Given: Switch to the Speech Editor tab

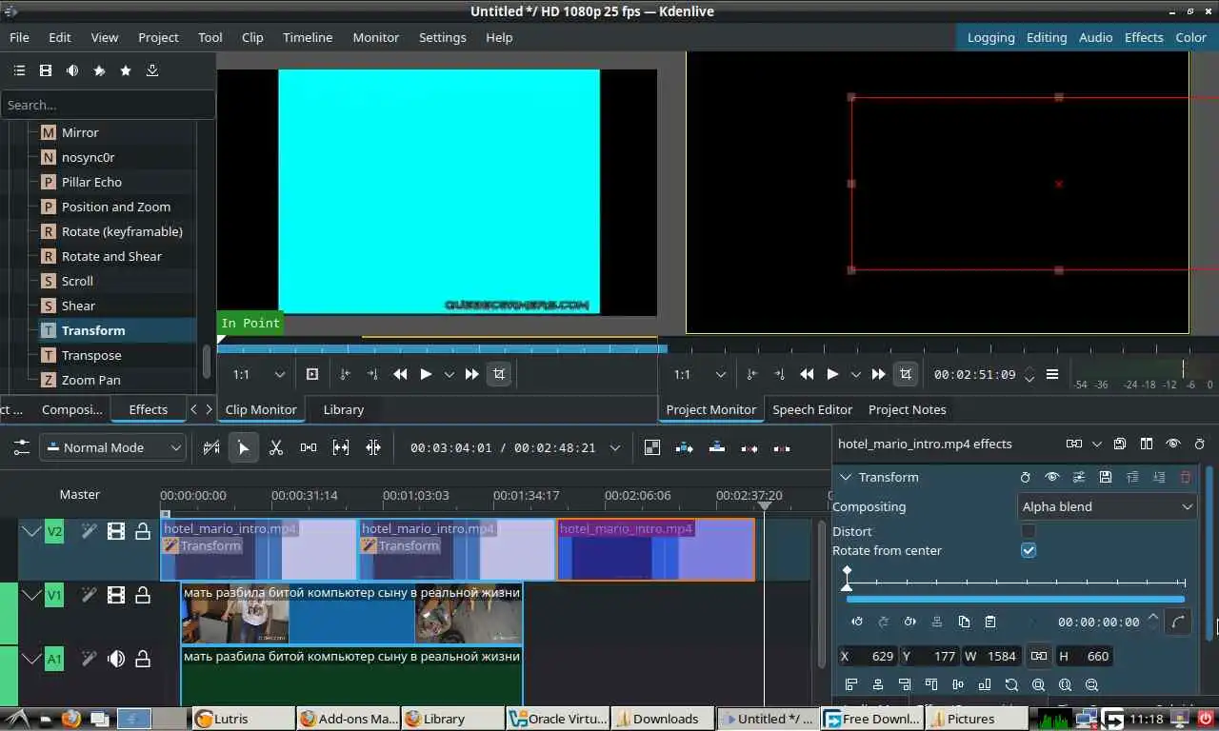Looking at the screenshot, I should pos(811,409).
